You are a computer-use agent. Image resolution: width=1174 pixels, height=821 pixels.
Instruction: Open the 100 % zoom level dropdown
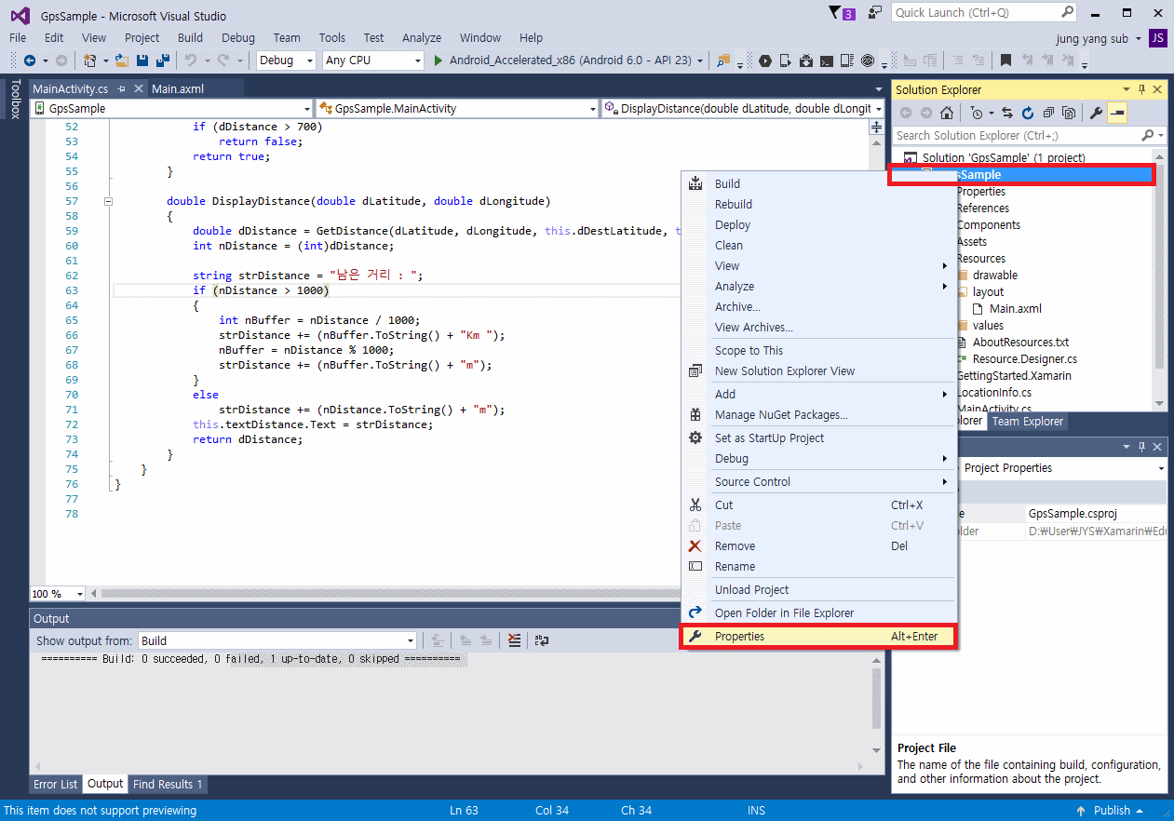click(57, 594)
